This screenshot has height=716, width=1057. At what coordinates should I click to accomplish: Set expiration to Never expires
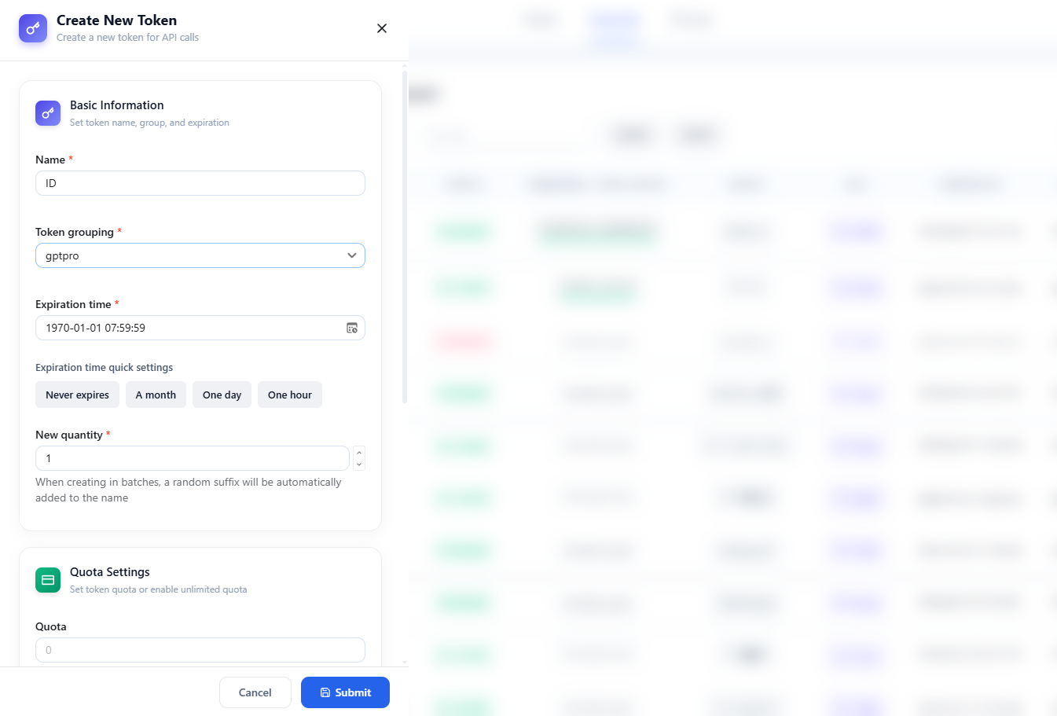tap(77, 395)
